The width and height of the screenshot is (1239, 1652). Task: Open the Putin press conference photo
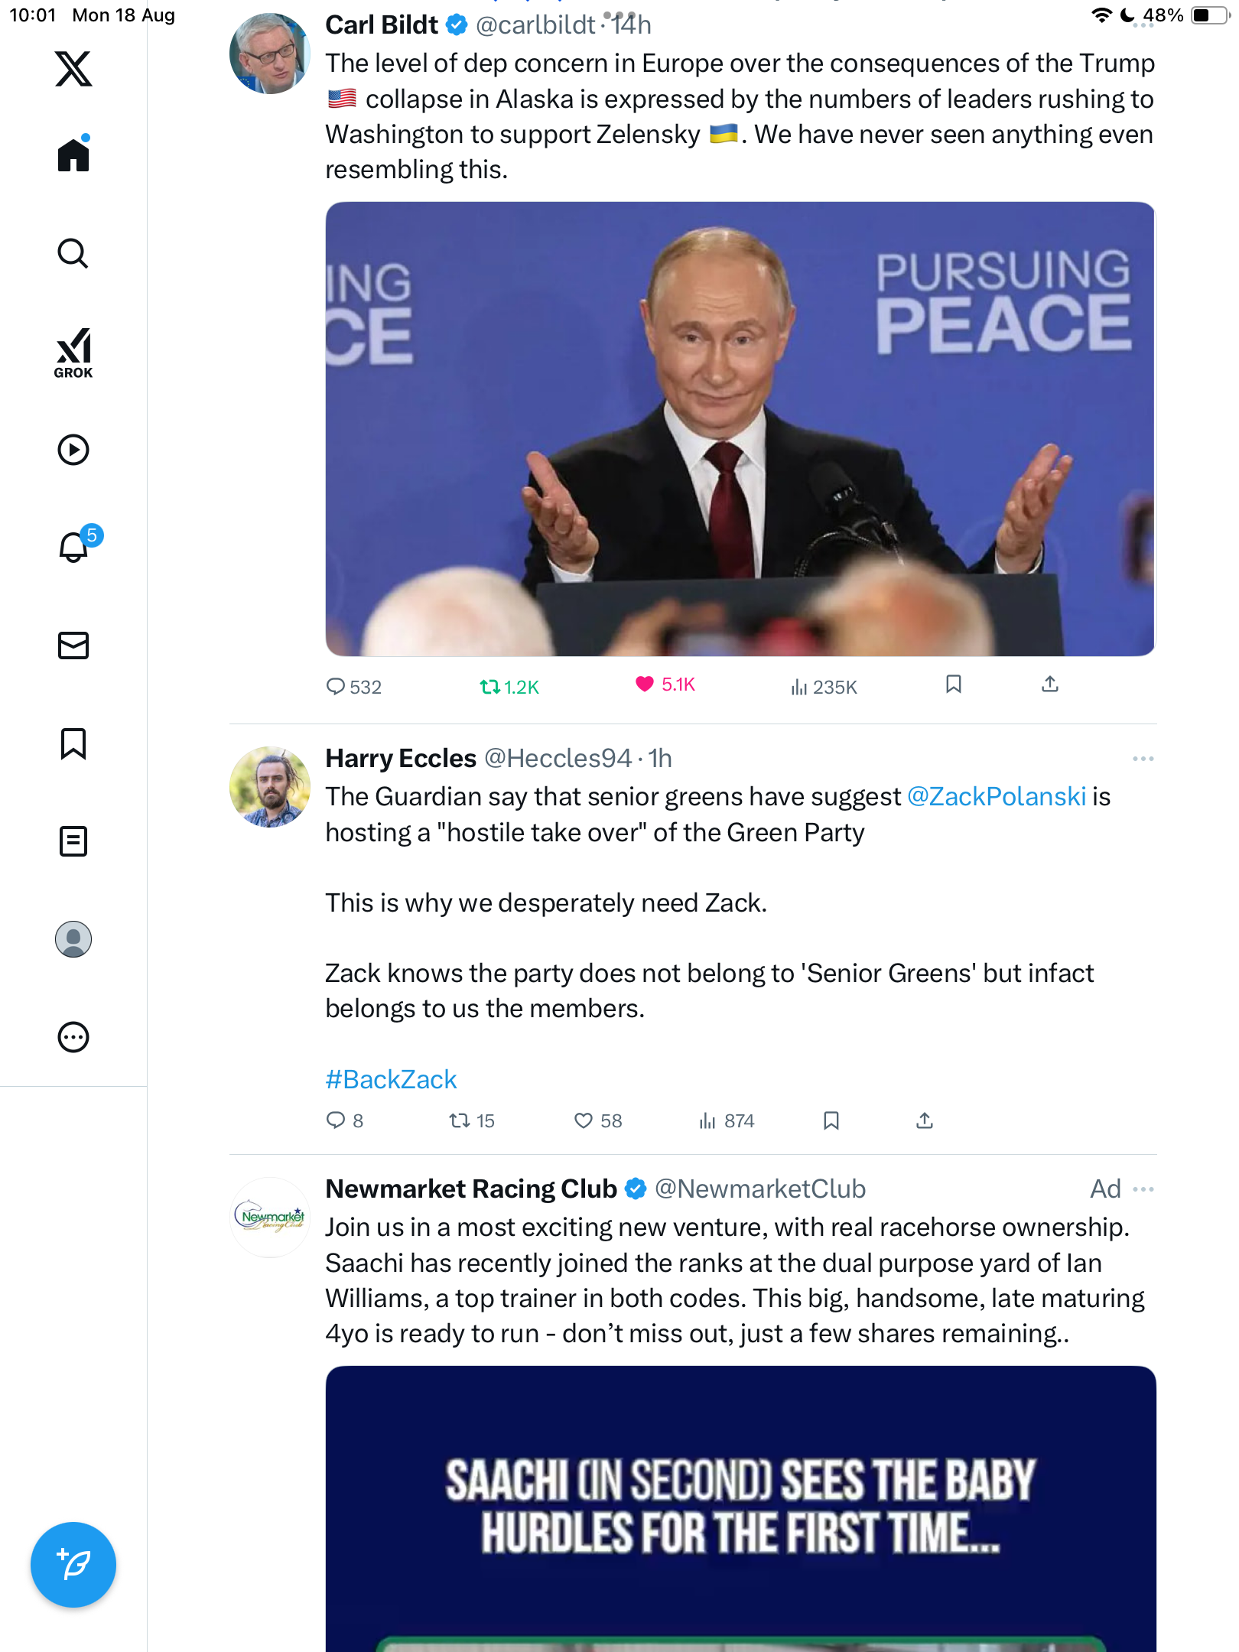[740, 428]
